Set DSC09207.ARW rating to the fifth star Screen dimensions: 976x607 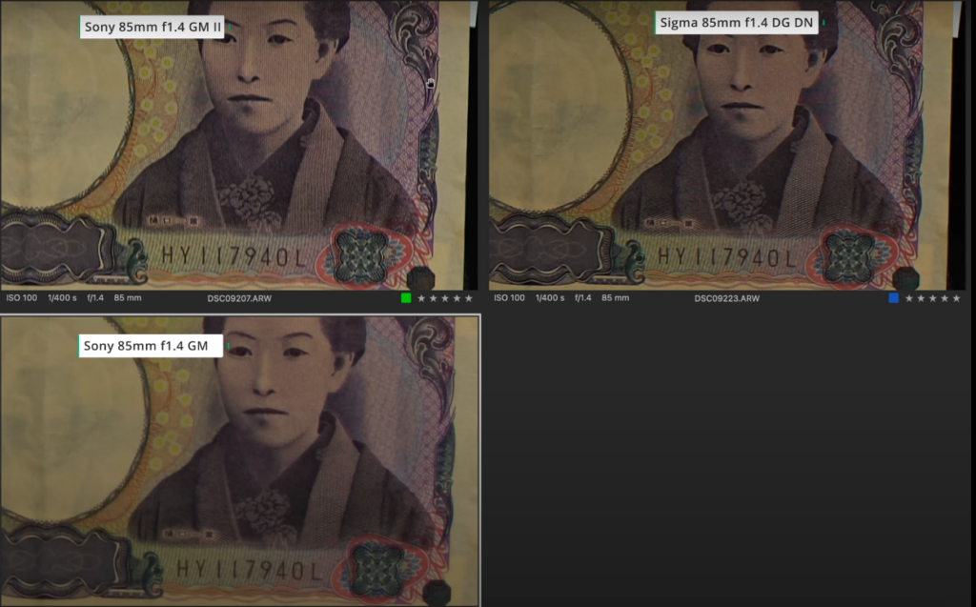[x=469, y=298]
